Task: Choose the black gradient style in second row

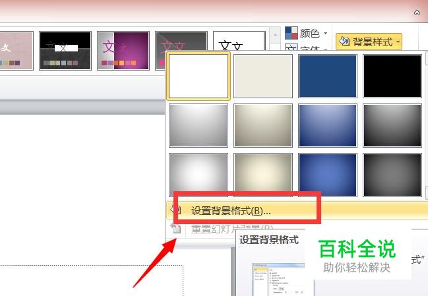Action: click(392, 125)
